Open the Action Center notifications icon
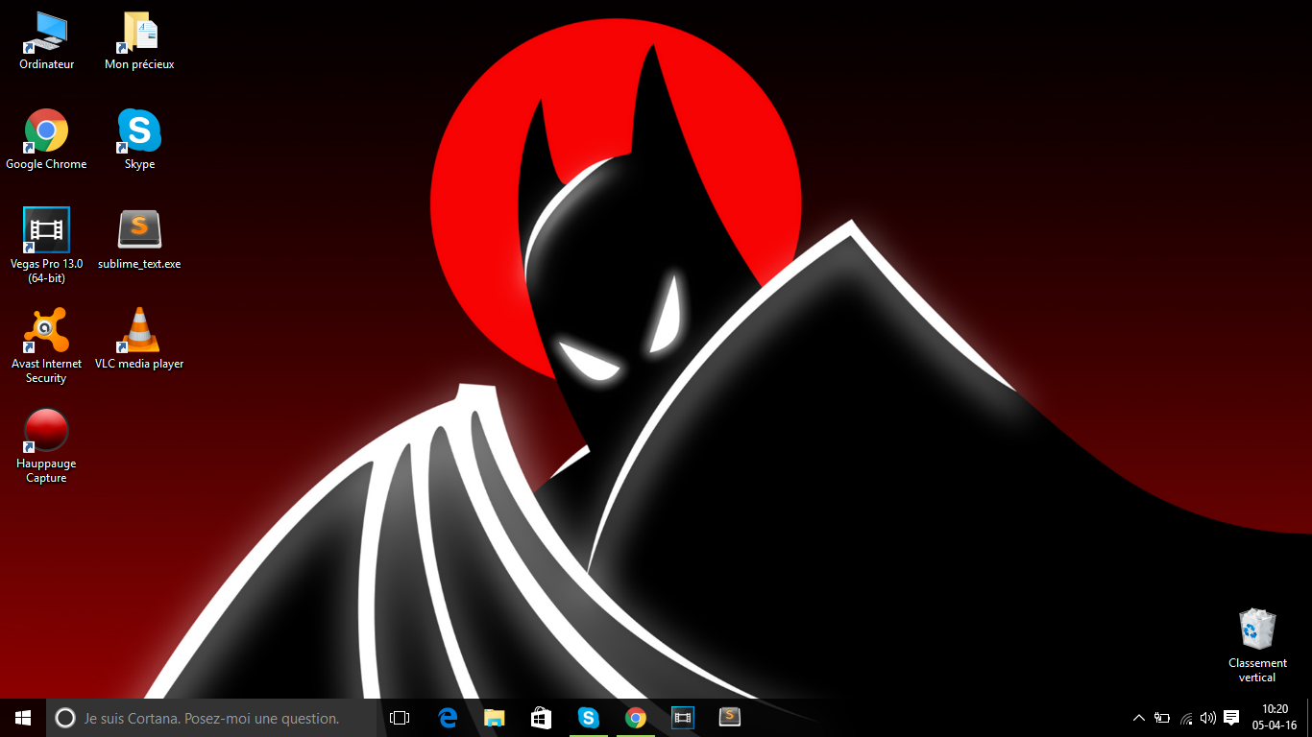 click(1231, 718)
